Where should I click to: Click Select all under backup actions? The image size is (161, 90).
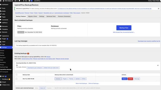43,88
